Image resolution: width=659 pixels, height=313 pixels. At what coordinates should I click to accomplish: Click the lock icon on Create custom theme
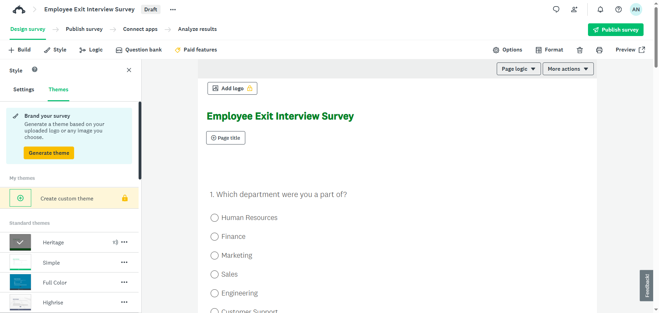coord(125,198)
